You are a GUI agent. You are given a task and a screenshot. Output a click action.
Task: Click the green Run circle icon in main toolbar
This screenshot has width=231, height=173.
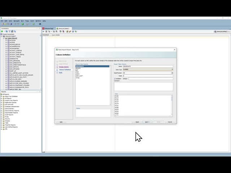click(22, 24)
